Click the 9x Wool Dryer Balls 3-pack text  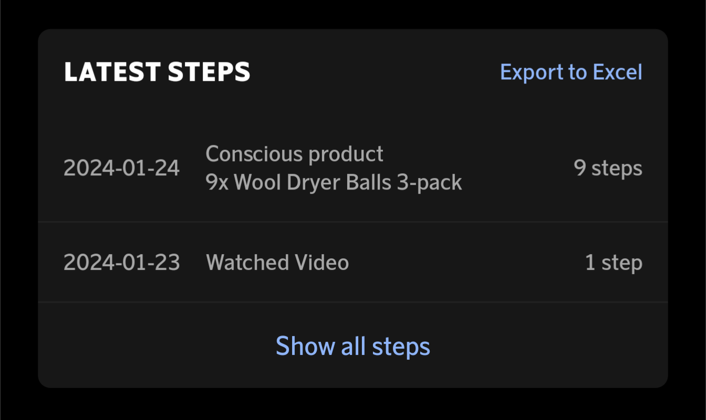pos(334,182)
